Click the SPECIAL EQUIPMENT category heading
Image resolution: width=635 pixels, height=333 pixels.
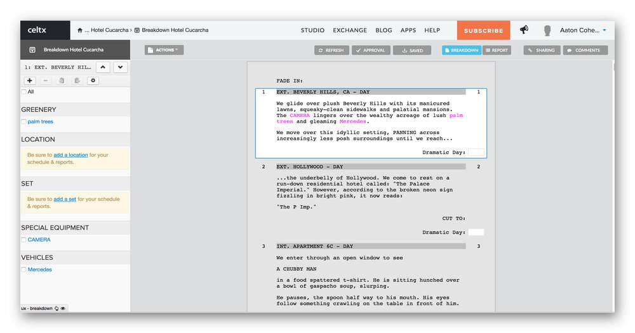55,228
